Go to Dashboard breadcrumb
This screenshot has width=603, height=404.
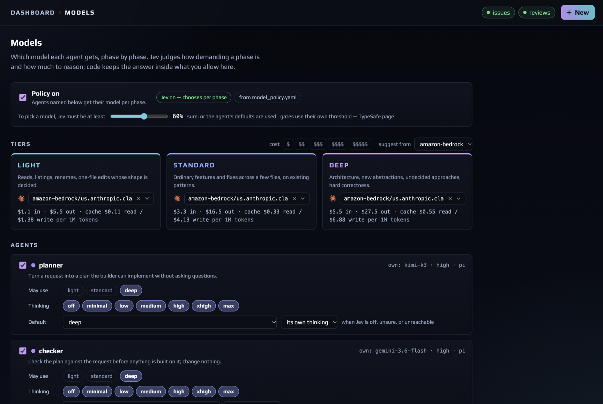pyautogui.click(x=33, y=13)
